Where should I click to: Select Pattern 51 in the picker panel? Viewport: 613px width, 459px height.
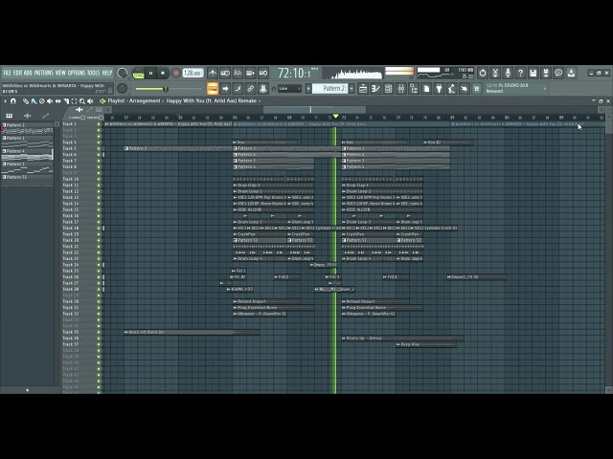pyautogui.click(x=27, y=180)
